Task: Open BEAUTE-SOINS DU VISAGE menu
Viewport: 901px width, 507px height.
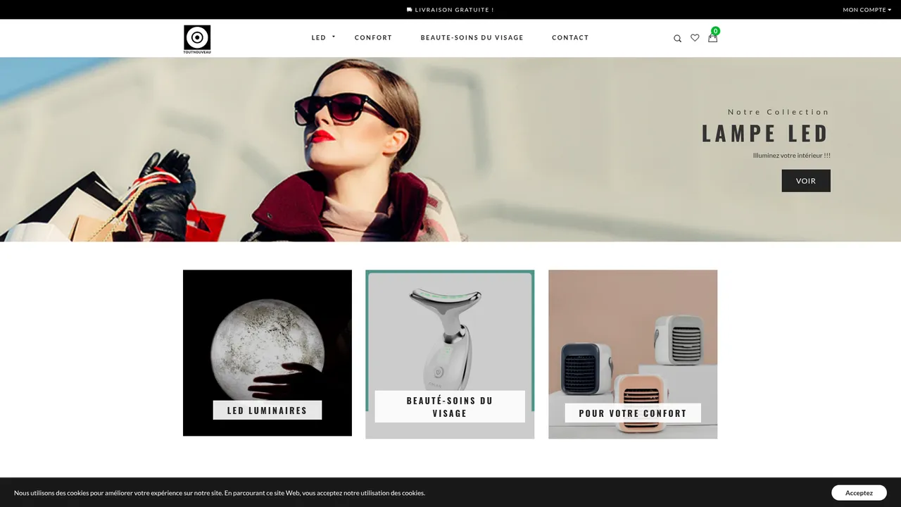Action: click(x=472, y=38)
